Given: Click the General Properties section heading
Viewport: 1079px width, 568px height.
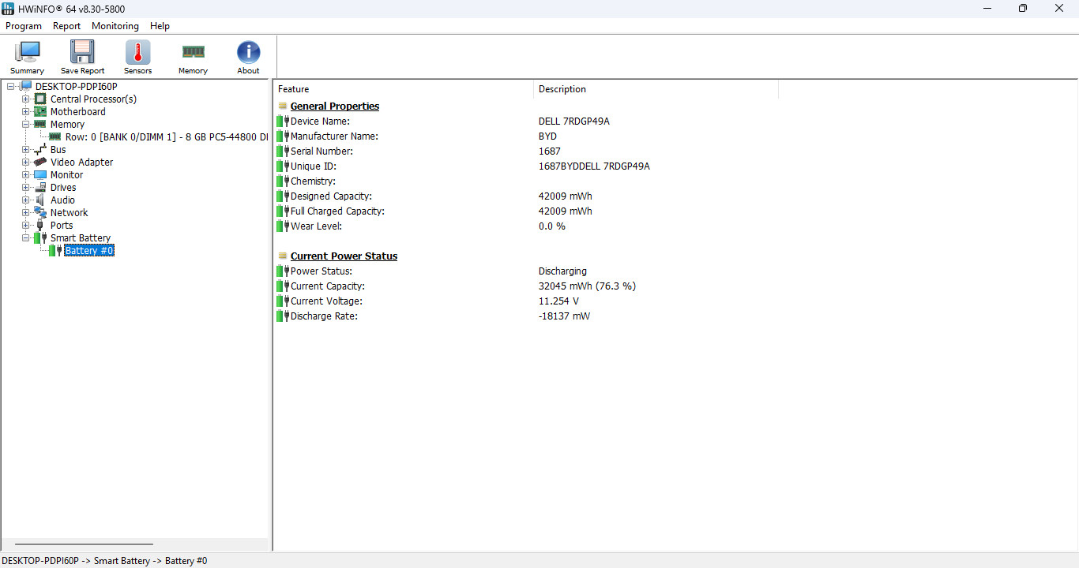Looking at the screenshot, I should point(335,106).
